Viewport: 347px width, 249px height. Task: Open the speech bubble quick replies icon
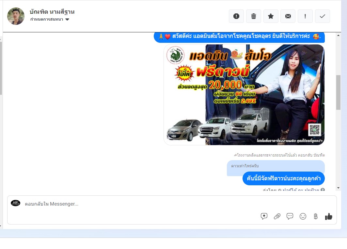(290, 216)
